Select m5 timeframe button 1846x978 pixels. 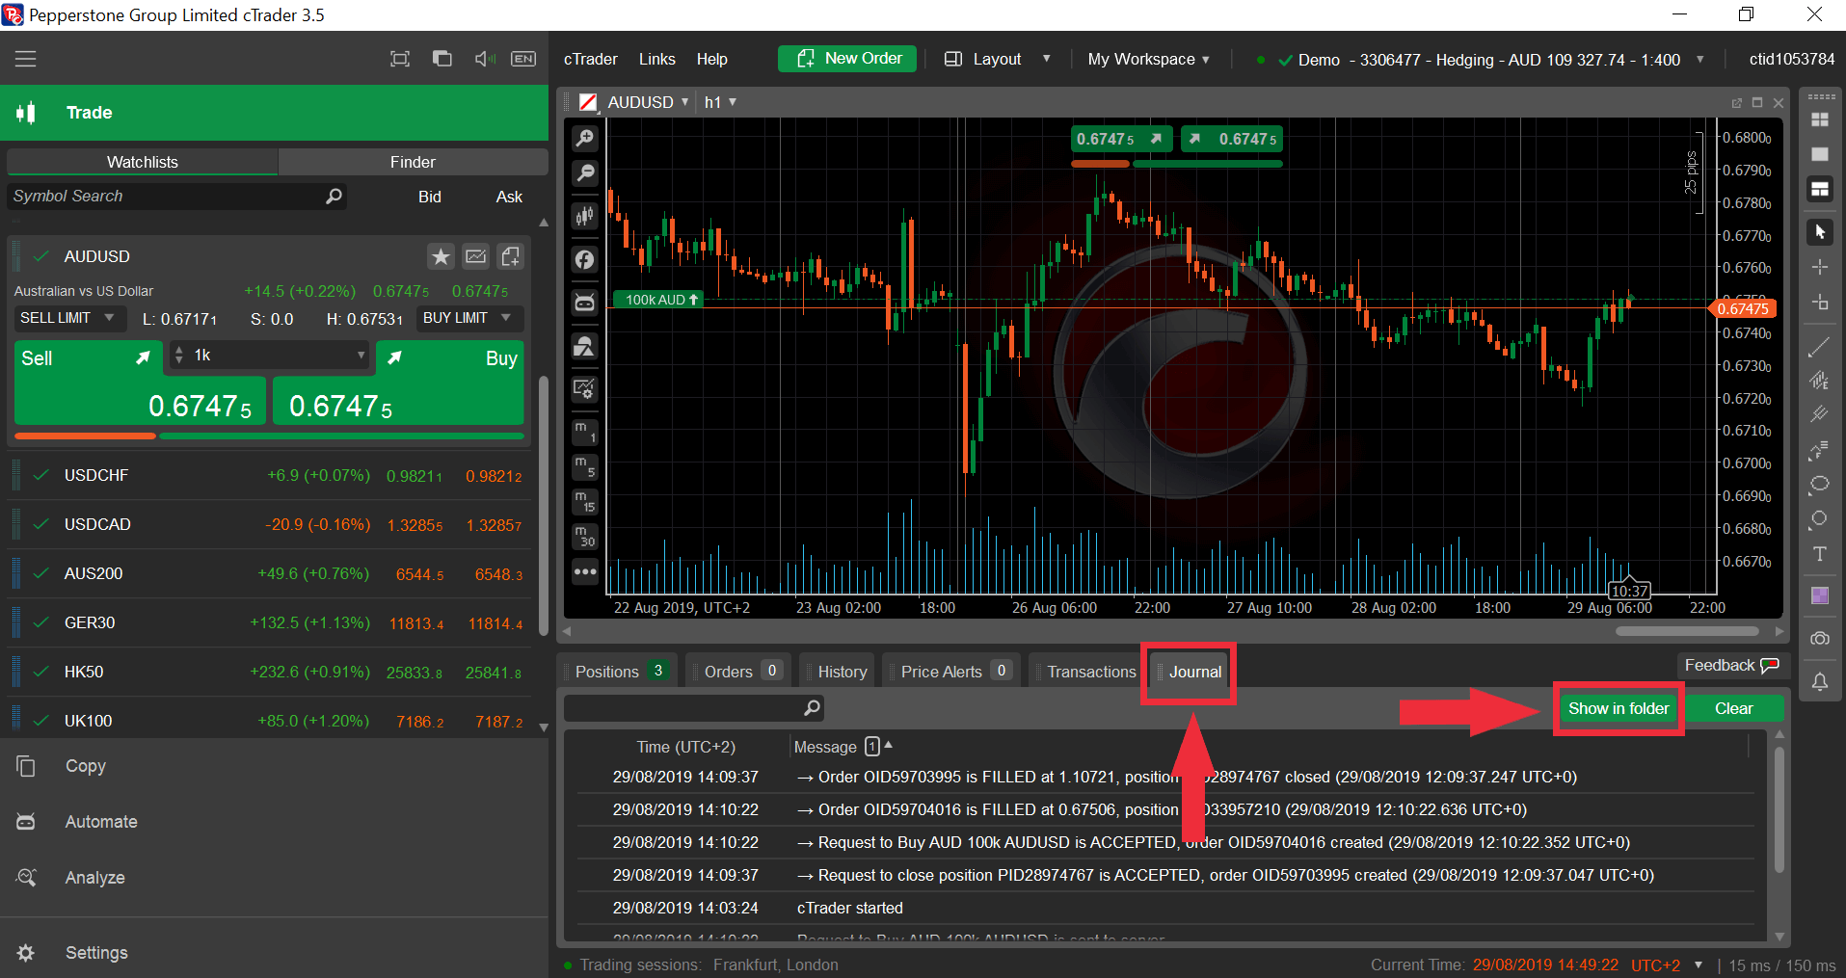[584, 467]
